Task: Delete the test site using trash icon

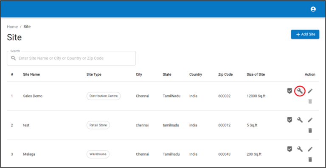Action: pos(310,130)
